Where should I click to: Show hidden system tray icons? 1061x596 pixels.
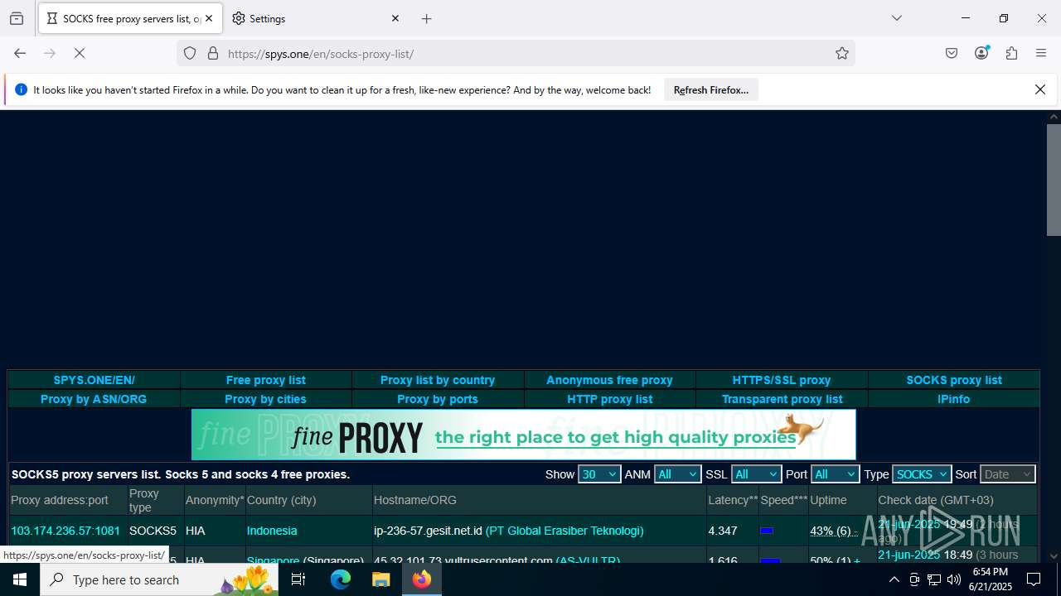[894, 579]
